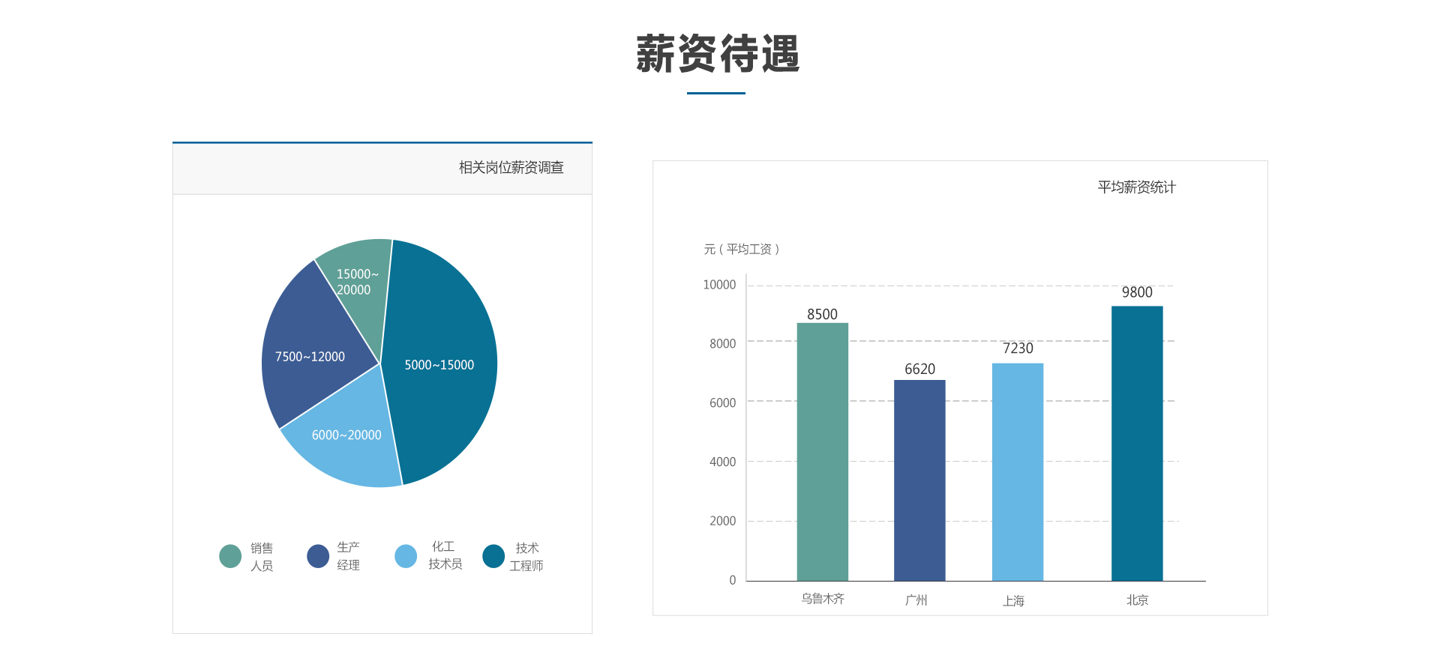This screenshot has width=1440, height=661.
Task: Click the 元（平均工资）axis title
Action: tap(742, 249)
